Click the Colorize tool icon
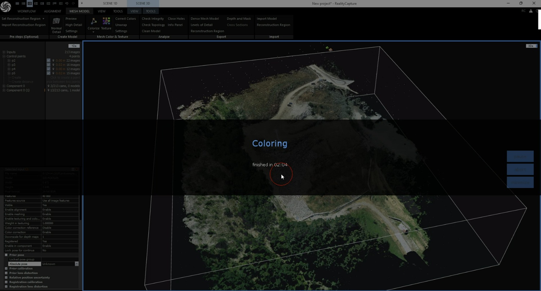The width and height of the screenshot is (541, 291). [x=93, y=23]
